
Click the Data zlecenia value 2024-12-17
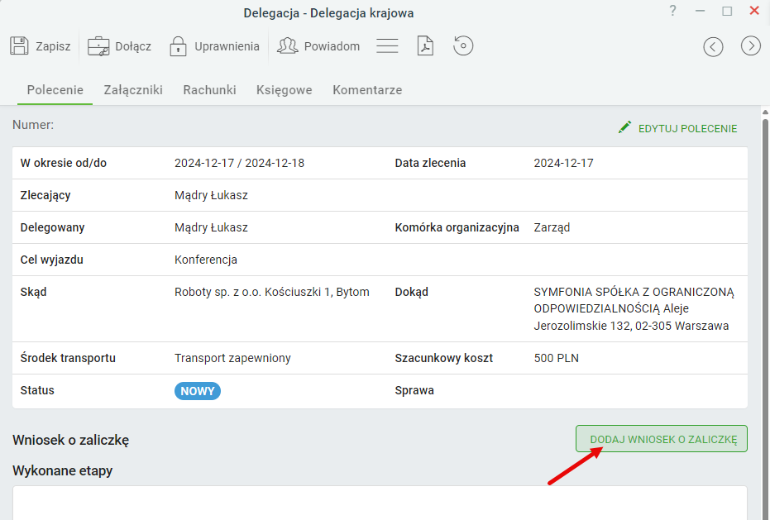coord(563,163)
